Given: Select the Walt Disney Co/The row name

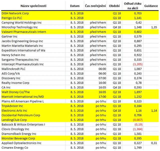Looking at the screenshot, I should click(x=15, y=92).
